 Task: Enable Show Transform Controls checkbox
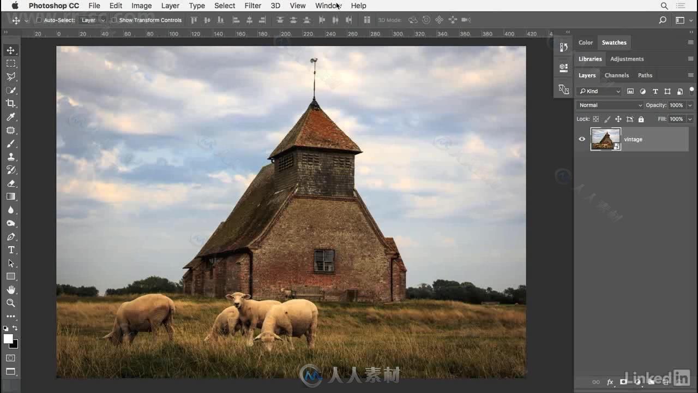114,20
